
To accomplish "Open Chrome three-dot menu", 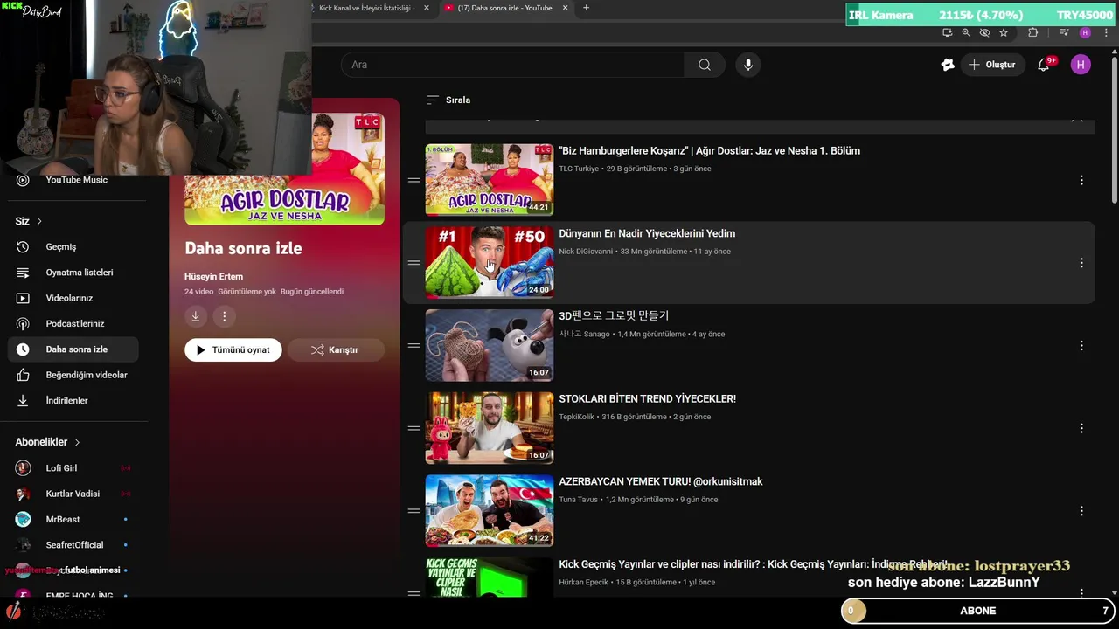I will (x=1106, y=32).
